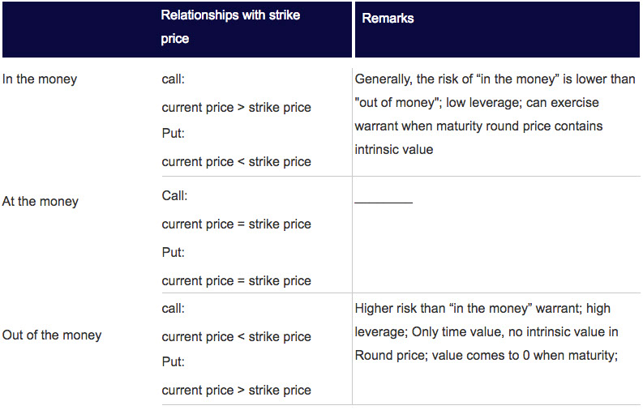Select the 'Out of the money' row label
This screenshot has width=643, height=410.
[x=52, y=335]
